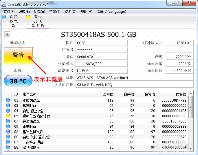Click the 当前值 column header

point(104,94)
